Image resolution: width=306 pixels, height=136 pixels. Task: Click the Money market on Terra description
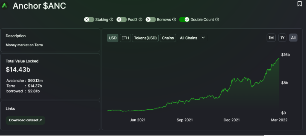tap(24, 45)
